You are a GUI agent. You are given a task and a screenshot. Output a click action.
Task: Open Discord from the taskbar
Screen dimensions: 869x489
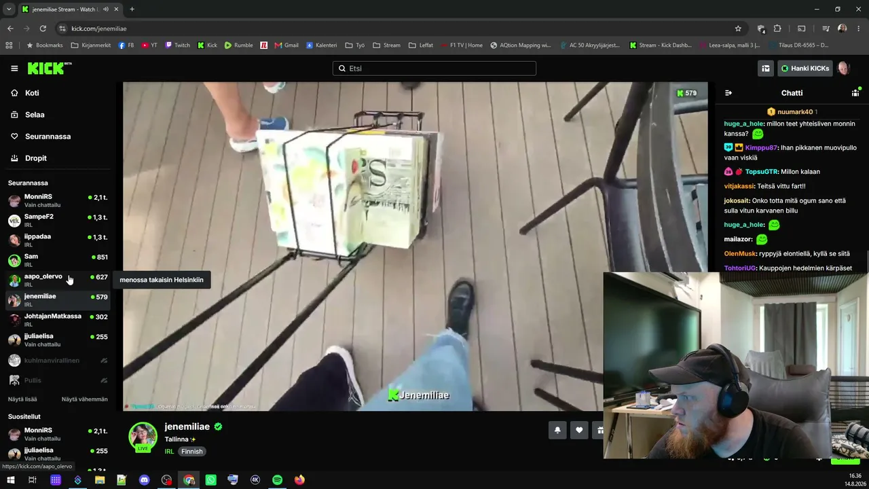[144, 480]
